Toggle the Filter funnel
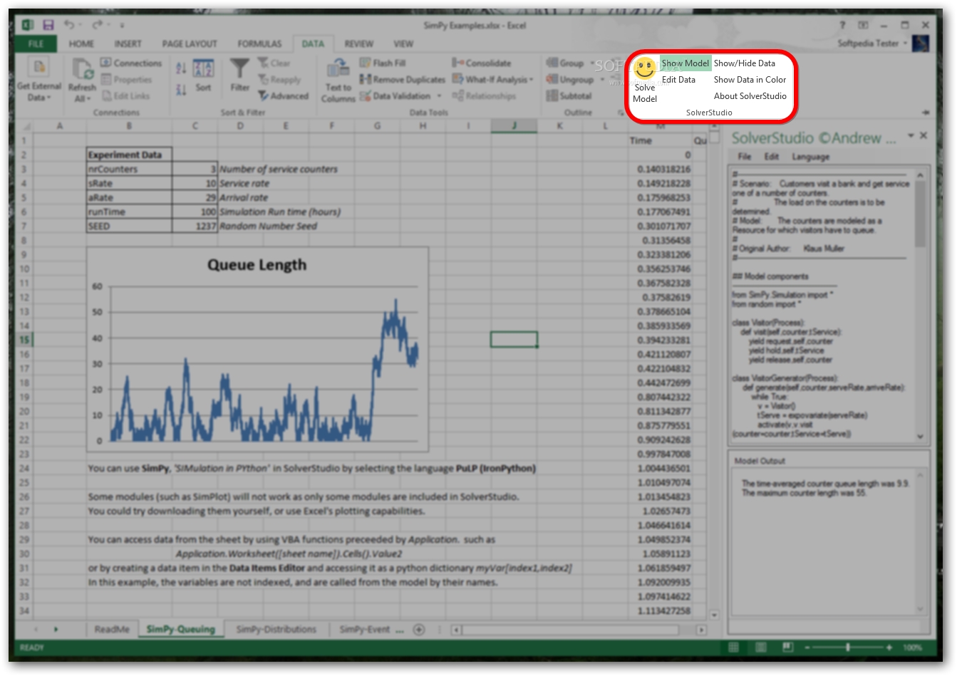Viewport: 957px width, 676px height. tap(240, 75)
